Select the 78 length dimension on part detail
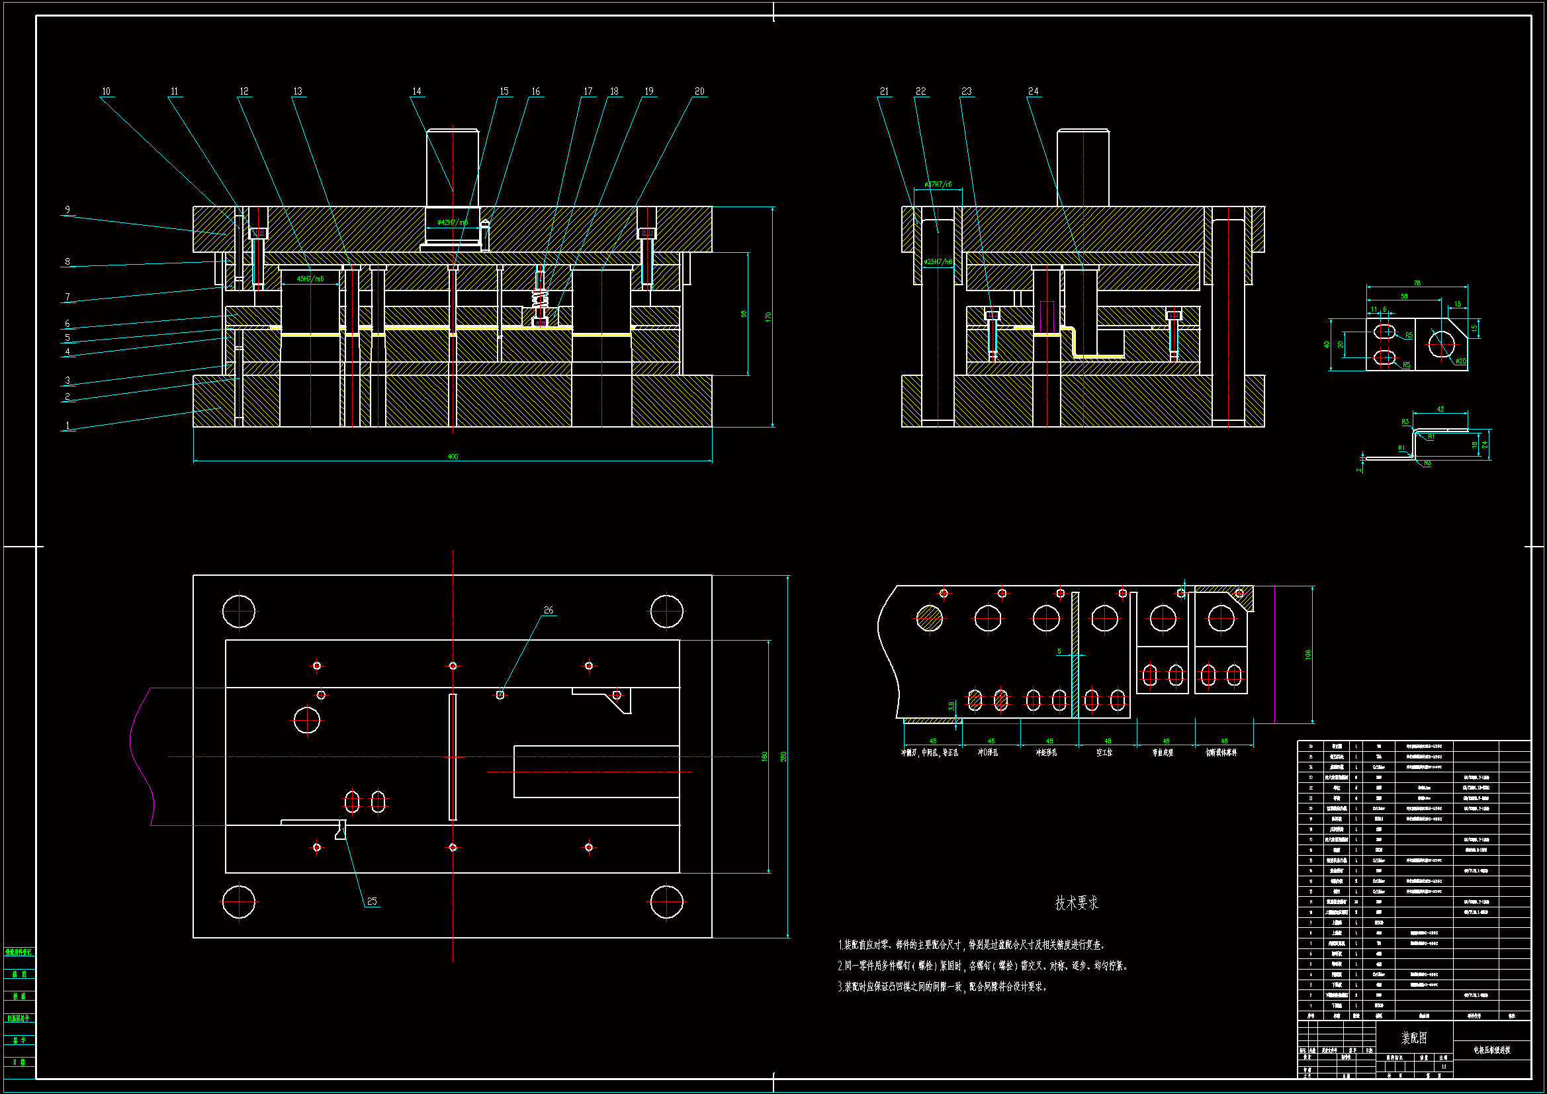This screenshot has width=1547, height=1094. tap(1417, 283)
